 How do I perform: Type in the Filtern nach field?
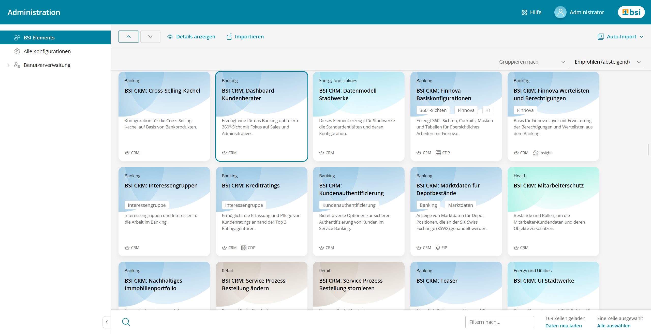499,322
